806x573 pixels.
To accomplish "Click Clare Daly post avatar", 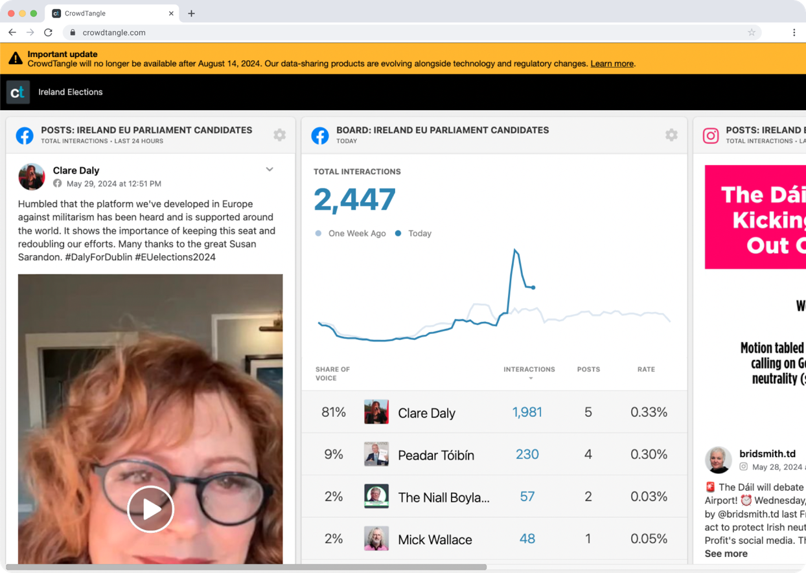I will point(32,177).
